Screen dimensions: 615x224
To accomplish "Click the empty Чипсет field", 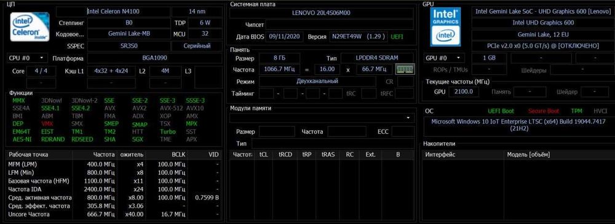I will pyautogui.click(x=339, y=25).
